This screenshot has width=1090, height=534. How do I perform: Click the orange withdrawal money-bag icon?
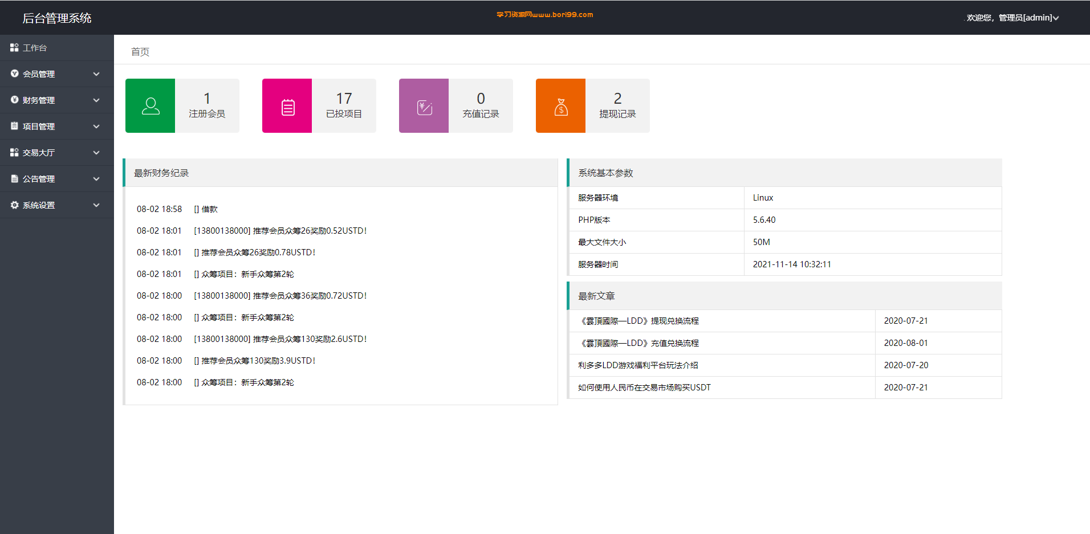561,107
